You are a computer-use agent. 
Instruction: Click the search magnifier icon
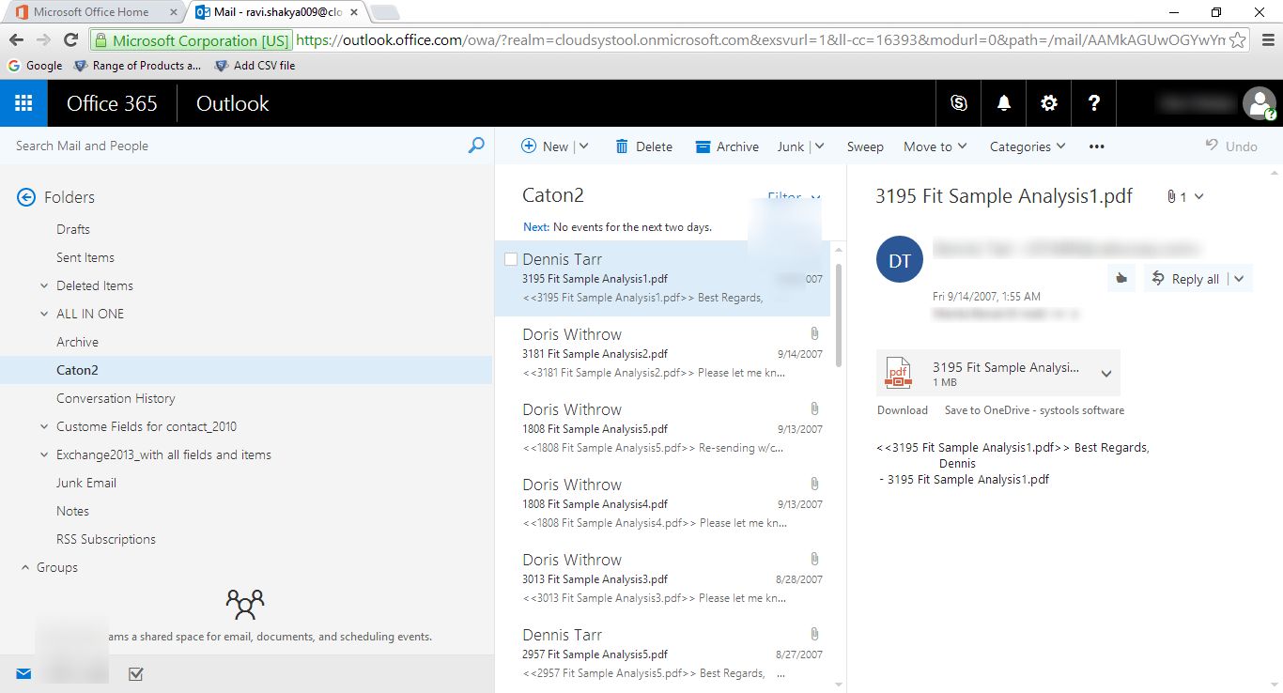coord(476,146)
